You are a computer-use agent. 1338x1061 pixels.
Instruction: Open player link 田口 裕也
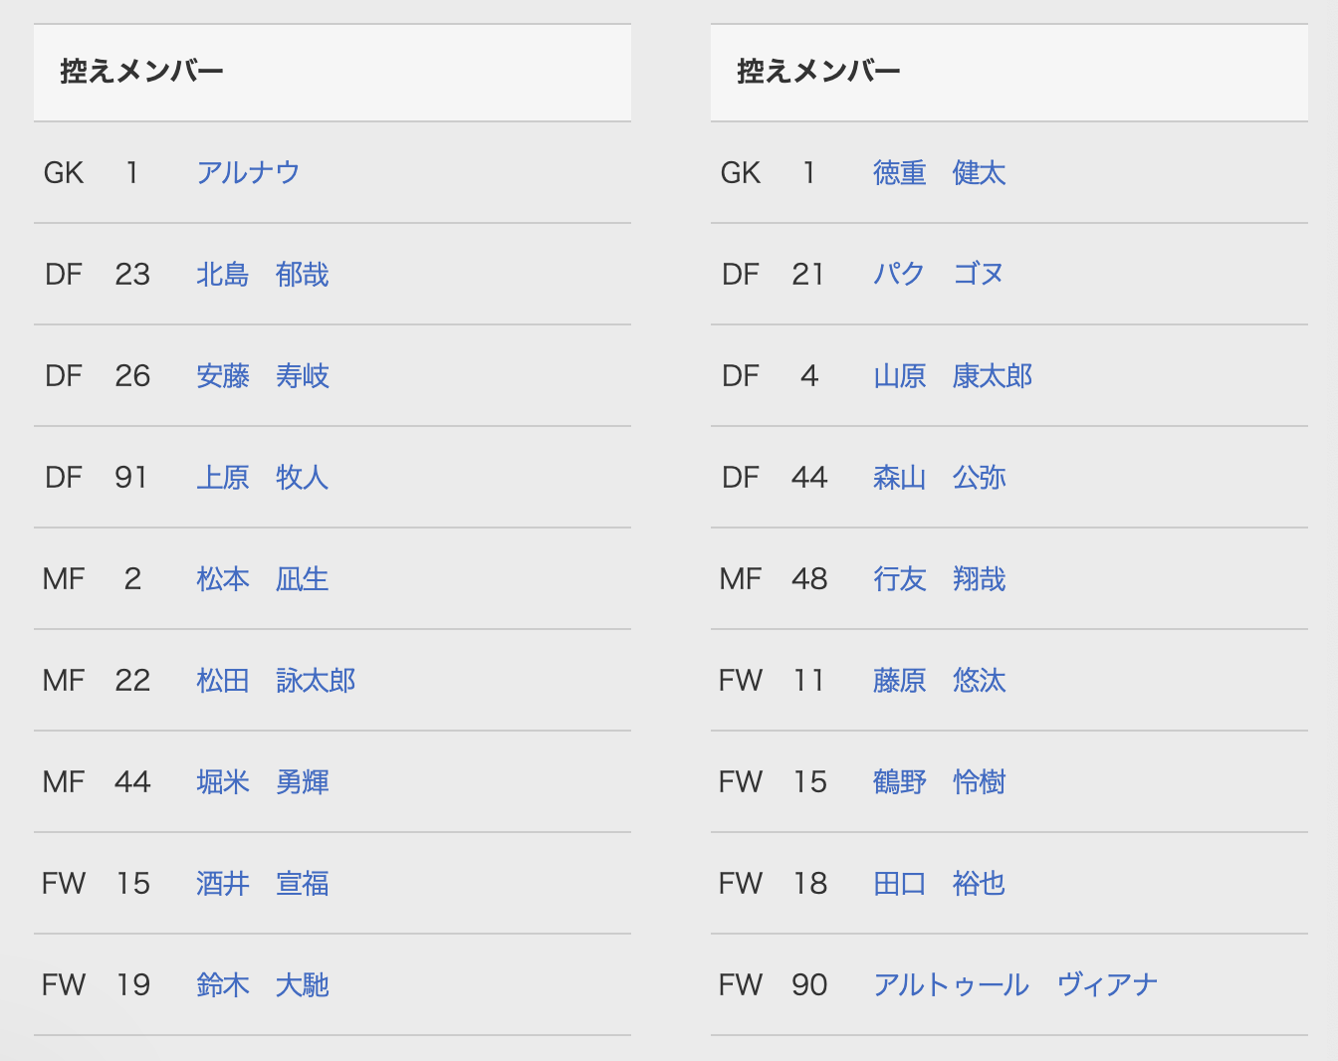[x=940, y=884]
